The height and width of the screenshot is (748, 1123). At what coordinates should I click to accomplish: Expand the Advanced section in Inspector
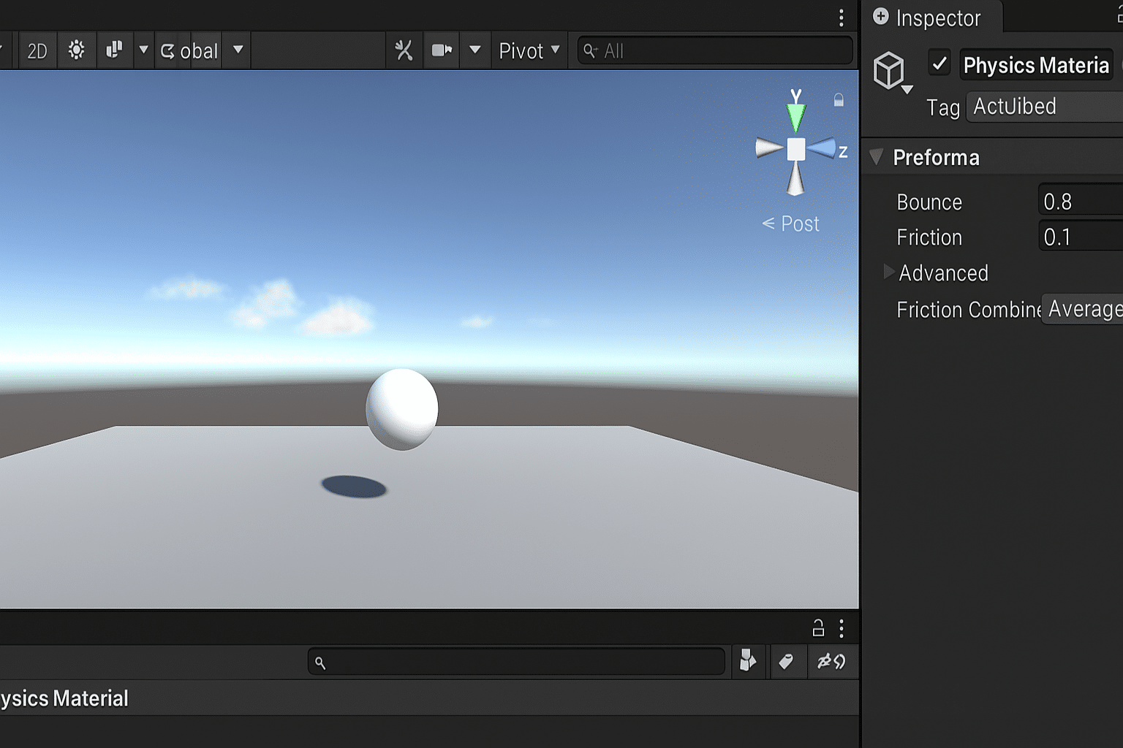point(888,272)
